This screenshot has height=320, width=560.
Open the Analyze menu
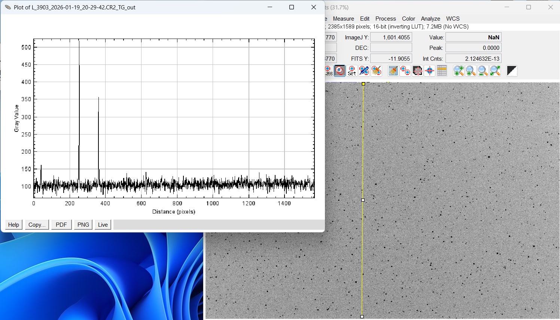point(430,19)
